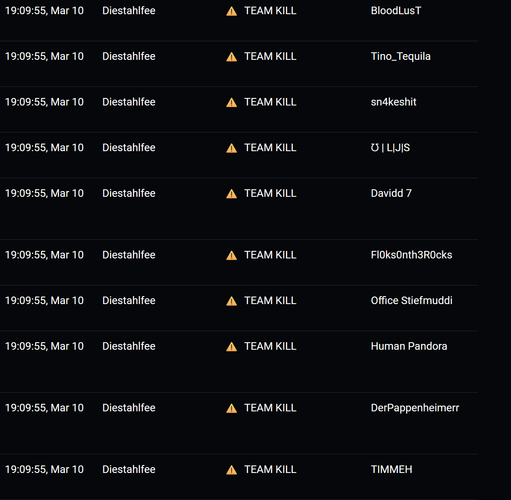The height and width of the screenshot is (500, 511).
Task: Select the alert icon in sn4keshit row
Action: tap(231, 102)
